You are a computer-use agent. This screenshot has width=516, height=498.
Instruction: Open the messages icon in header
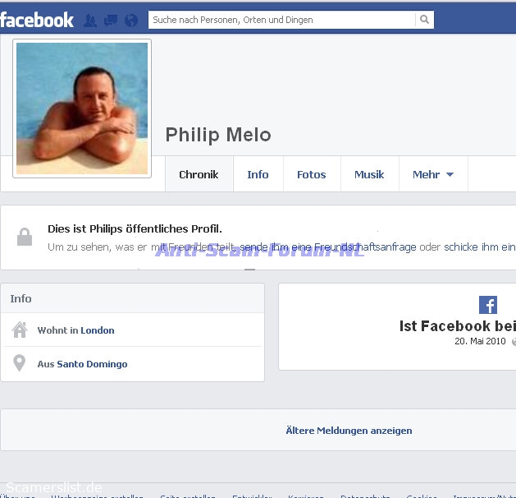pyautogui.click(x=111, y=21)
